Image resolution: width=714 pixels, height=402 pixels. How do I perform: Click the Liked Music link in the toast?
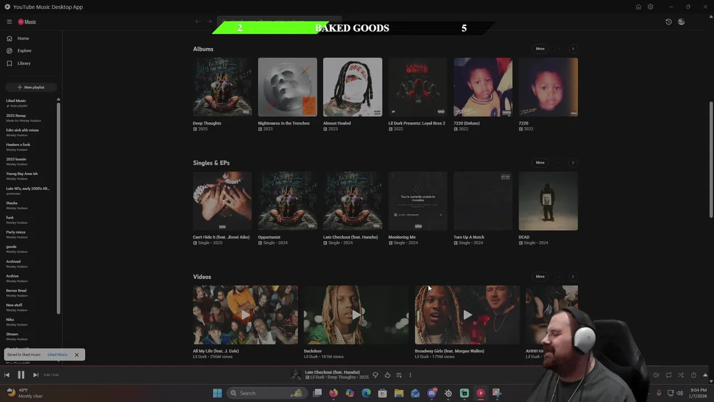[x=57, y=355]
